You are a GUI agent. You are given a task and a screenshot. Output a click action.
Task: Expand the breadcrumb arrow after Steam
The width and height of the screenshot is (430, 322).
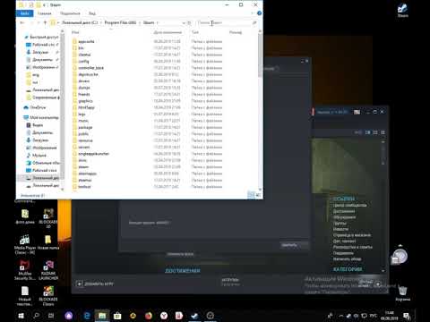pos(158,22)
